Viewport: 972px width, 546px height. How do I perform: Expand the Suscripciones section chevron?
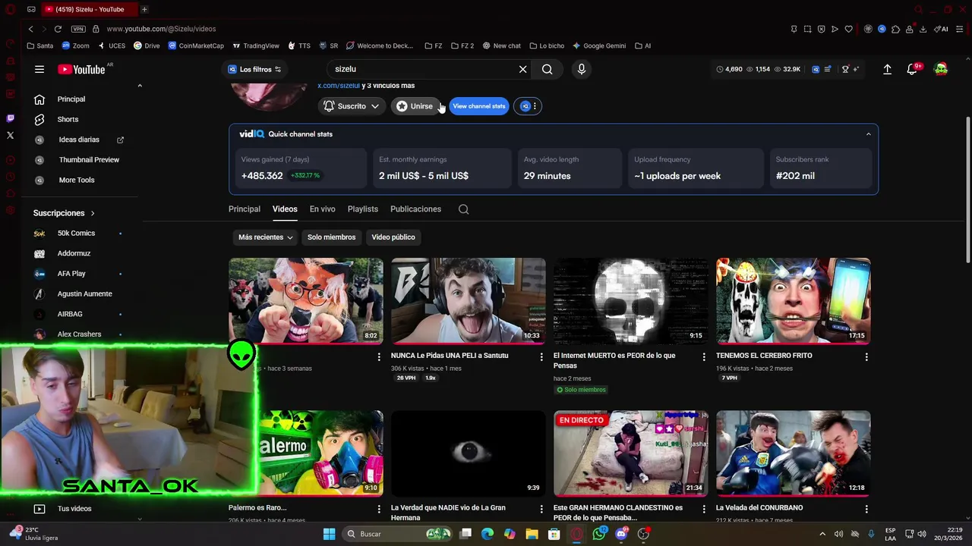(93, 214)
